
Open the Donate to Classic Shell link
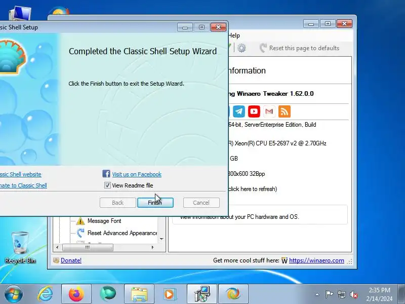tap(23, 185)
